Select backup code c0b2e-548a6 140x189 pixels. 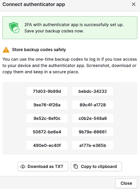93,118
